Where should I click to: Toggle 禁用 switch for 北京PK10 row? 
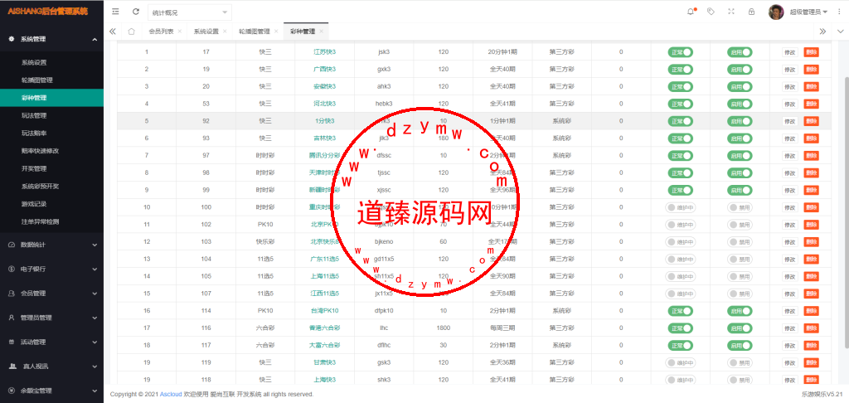740,225
